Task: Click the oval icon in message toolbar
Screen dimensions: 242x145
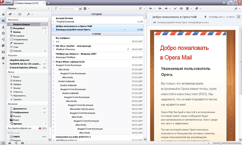Action: click(x=181, y=9)
